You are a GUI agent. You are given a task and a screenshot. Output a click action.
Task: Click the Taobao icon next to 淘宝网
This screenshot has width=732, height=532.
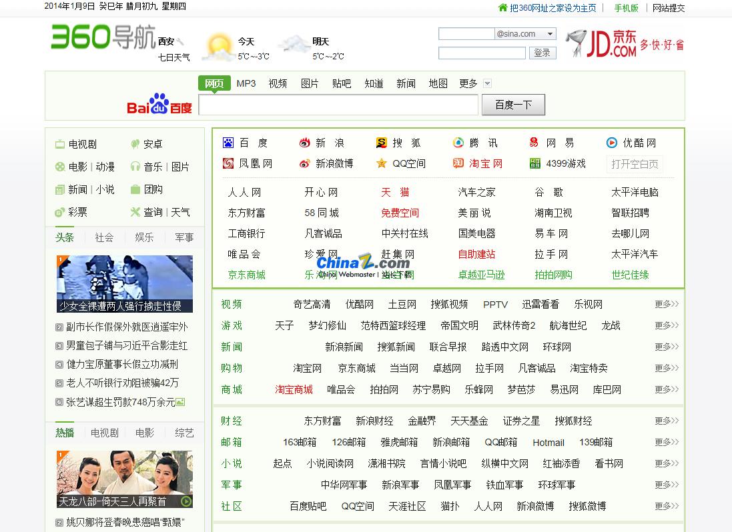(458, 163)
